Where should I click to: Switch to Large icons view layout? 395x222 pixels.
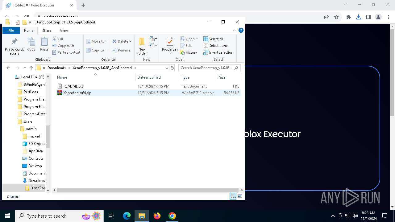pyautogui.click(x=240, y=196)
